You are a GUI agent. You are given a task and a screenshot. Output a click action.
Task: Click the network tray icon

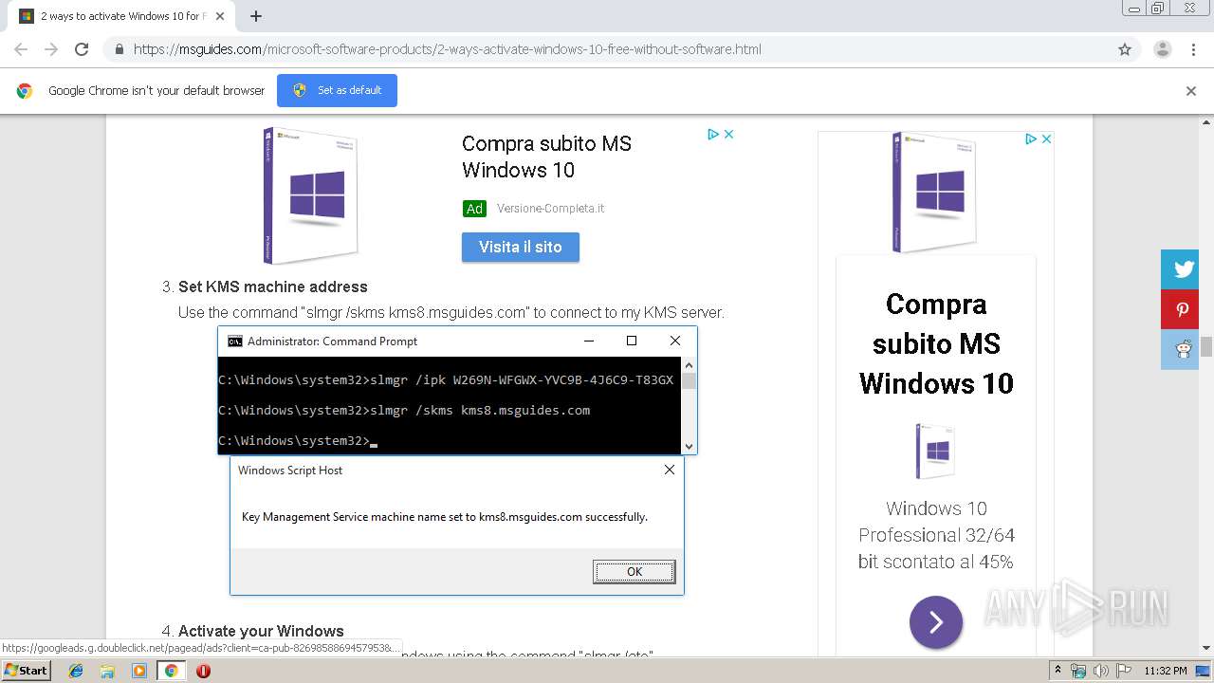click(x=1078, y=671)
